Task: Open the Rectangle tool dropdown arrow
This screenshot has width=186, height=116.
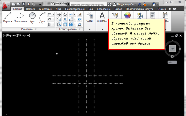Action: point(53,14)
